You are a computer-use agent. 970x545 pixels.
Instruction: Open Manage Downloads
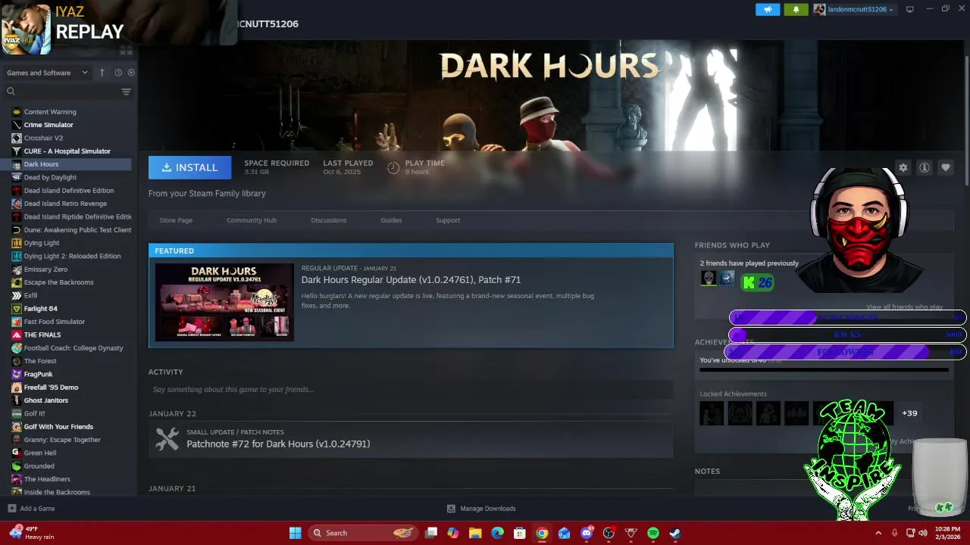(481, 509)
